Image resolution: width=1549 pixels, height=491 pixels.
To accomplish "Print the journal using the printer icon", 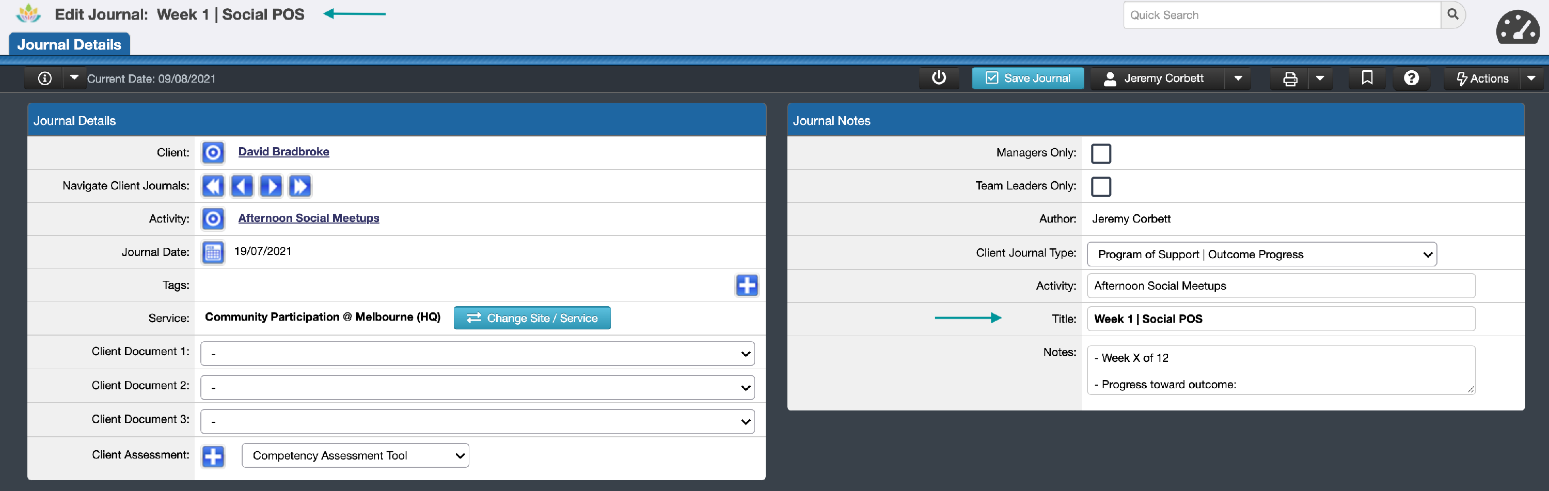I will [x=1289, y=78].
